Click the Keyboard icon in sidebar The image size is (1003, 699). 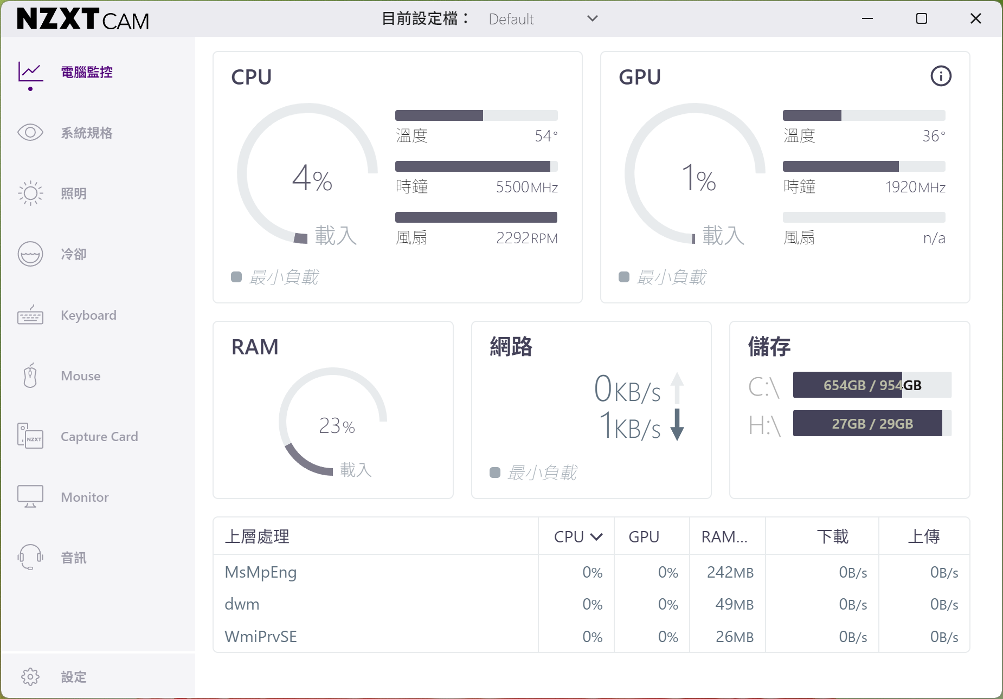[30, 315]
